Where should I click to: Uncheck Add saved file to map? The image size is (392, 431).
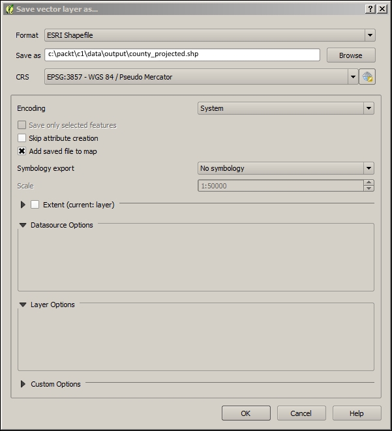(22, 151)
